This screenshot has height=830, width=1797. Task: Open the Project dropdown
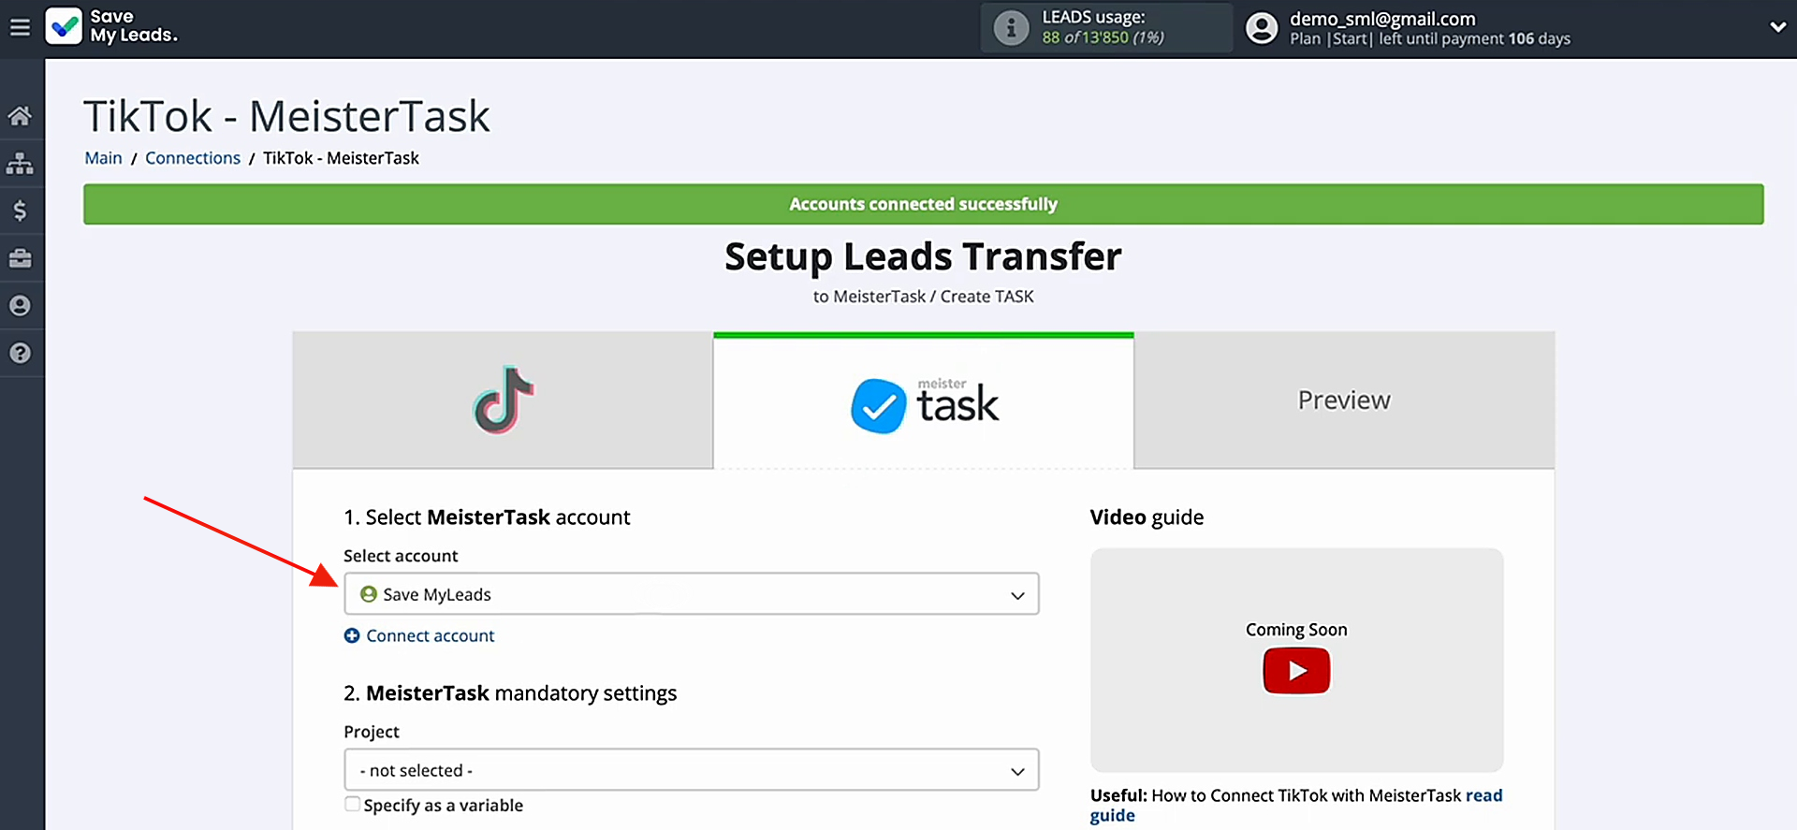pyautogui.click(x=692, y=770)
